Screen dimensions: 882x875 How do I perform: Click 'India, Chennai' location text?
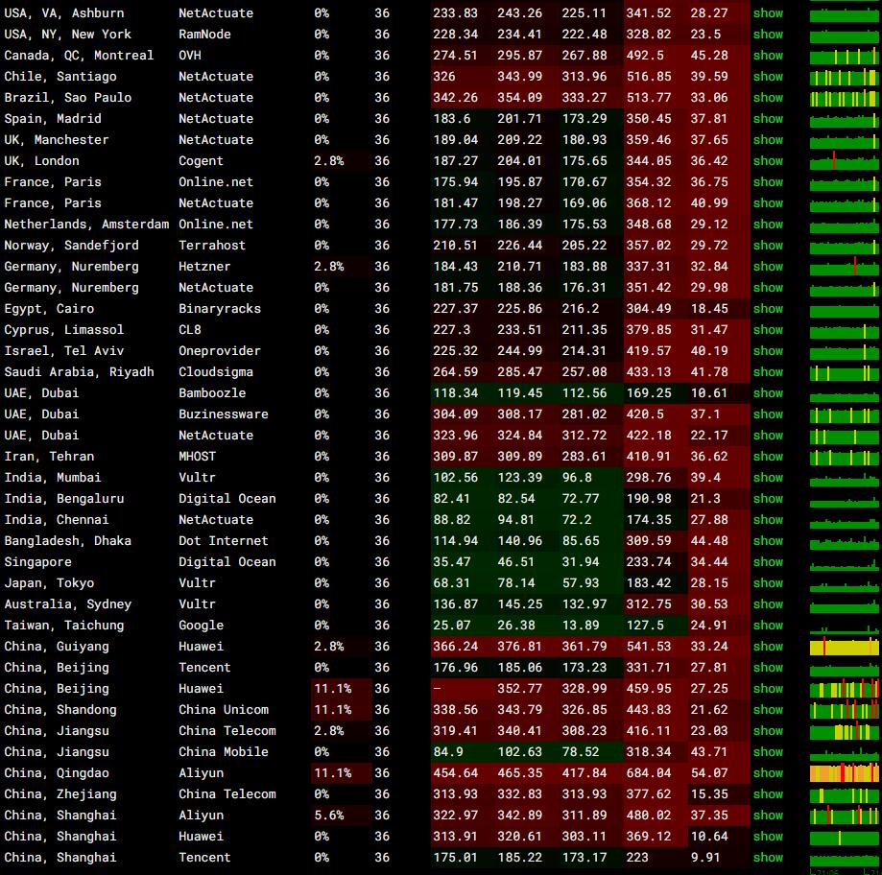(57, 520)
